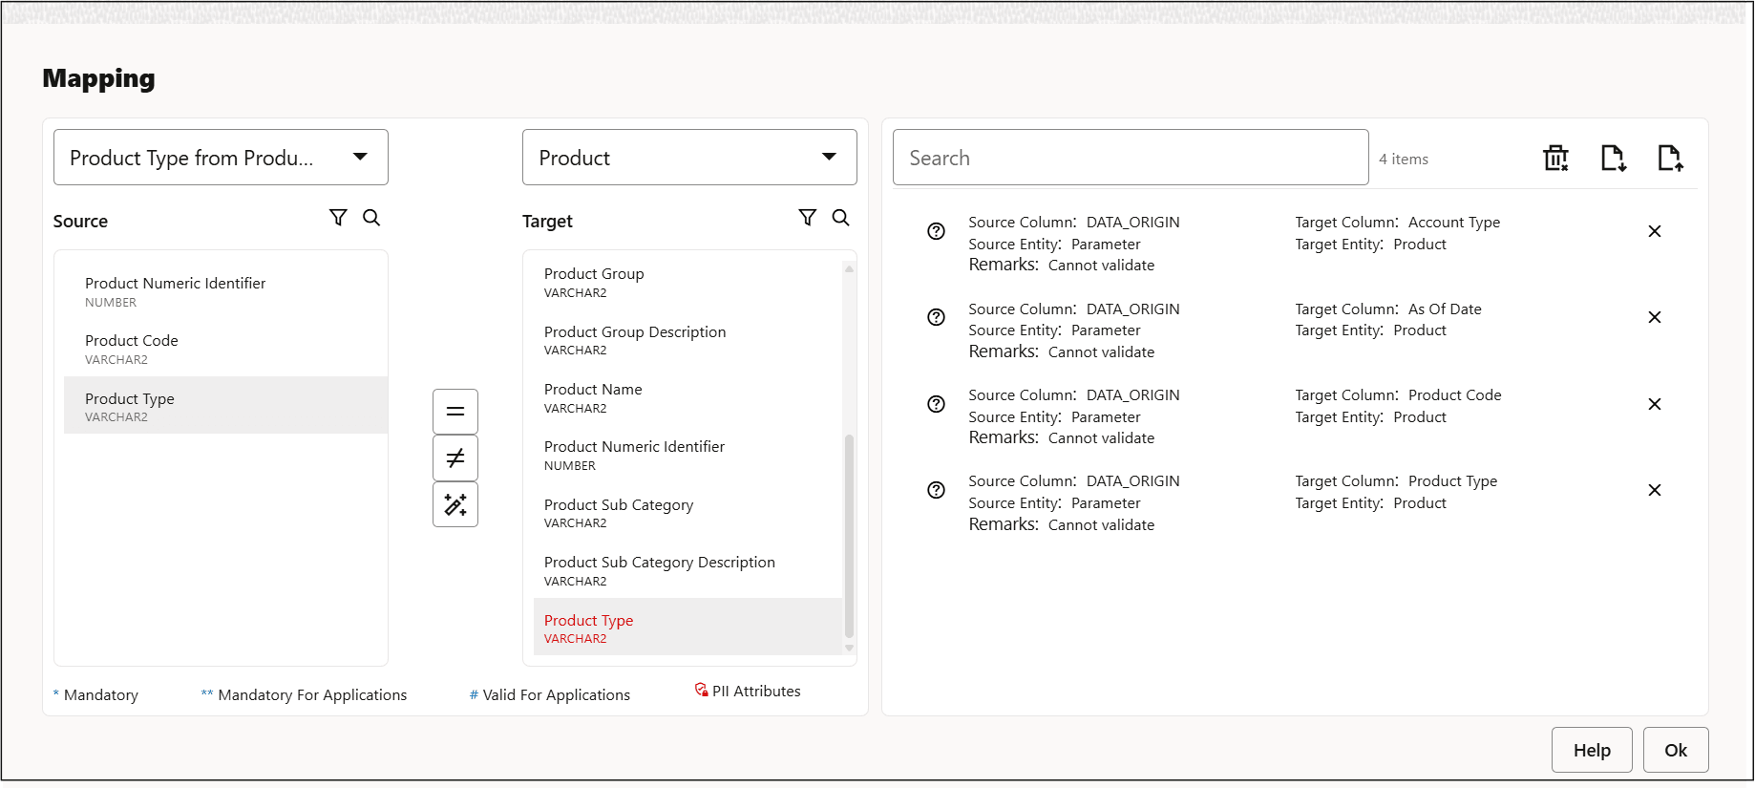1755x788 pixels.
Task: Click the upload document icon
Action: (x=1669, y=158)
